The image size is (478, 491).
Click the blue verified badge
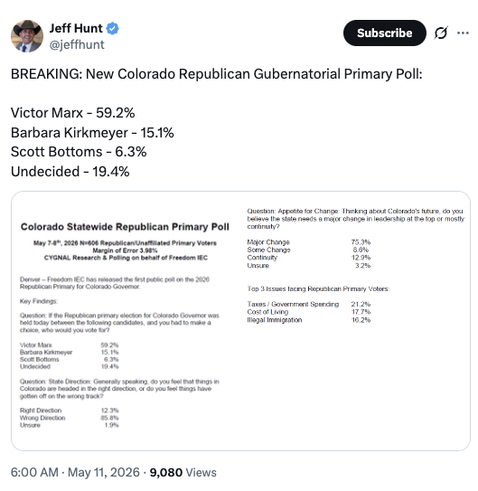(112, 29)
